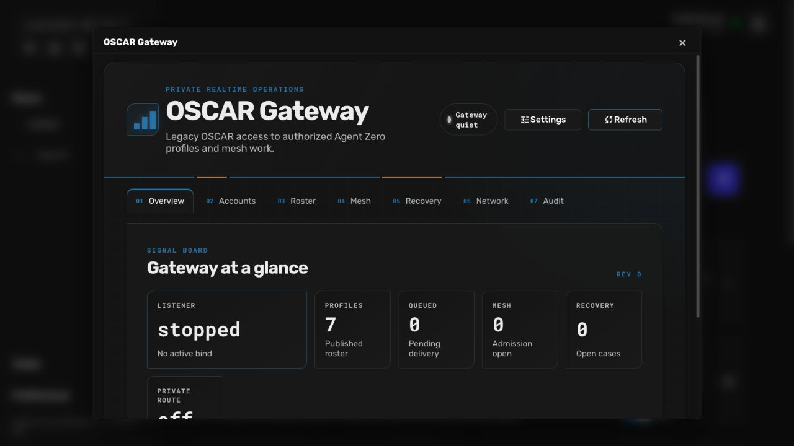The width and height of the screenshot is (794, 446).
Task: Click the settings sliders icon in Settings button
Action: pos(525,120)
